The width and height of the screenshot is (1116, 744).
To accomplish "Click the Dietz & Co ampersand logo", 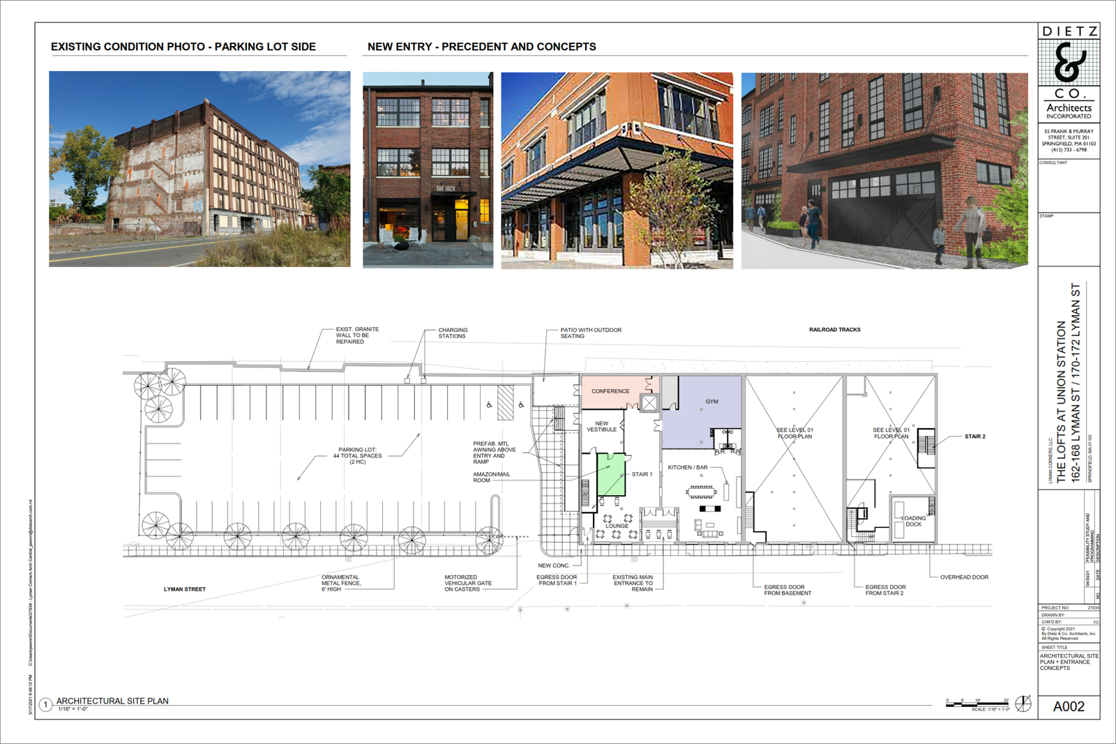I will pyautogui.click(x=1069, y=61).
